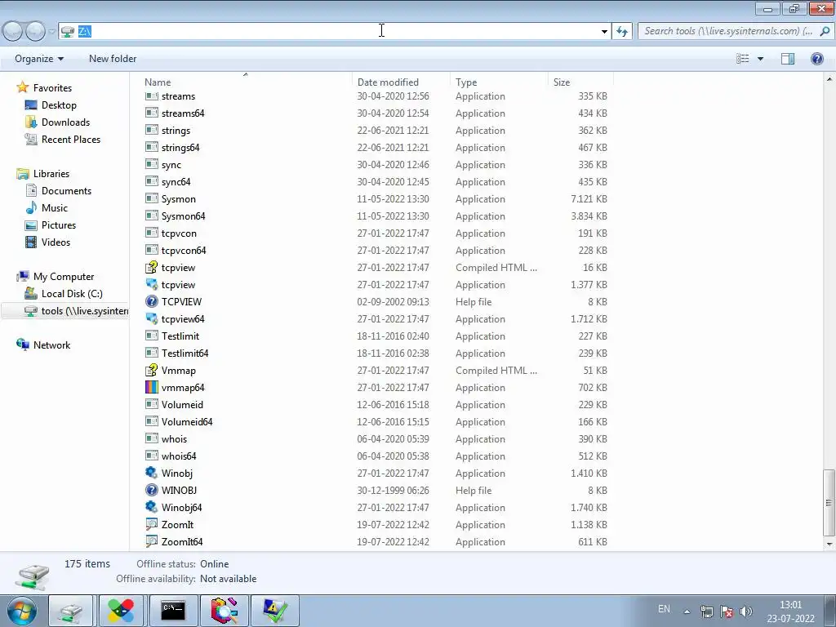The image size is (836, 627).
Task: Select Network in the navigation pane
Action: pyautogui.click(x=51, y=345)
